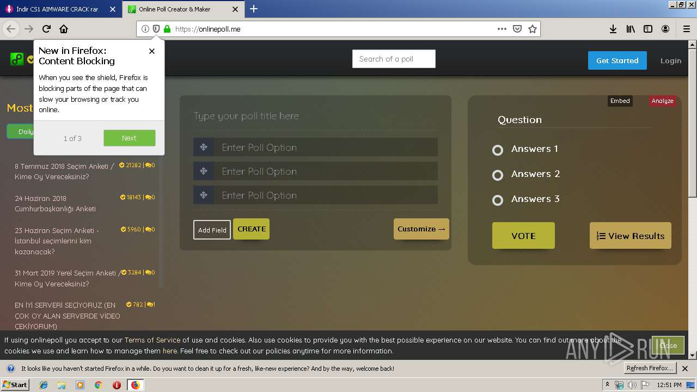The height and width of the screenshot is (392, 697).
Task: Click the second Enter Poll Option field
Action: [x=326, y=171]
